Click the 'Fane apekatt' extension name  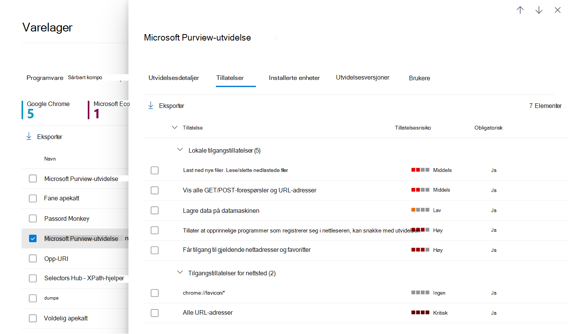(x=62, y=198)
